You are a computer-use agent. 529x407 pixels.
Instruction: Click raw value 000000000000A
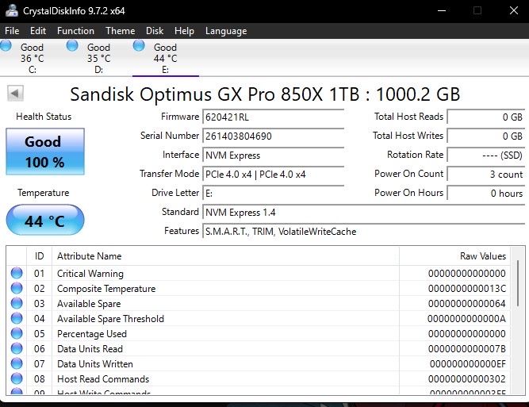coord(466,319)
